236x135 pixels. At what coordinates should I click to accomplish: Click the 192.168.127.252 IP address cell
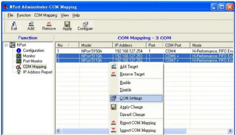(x=129, y=60)
